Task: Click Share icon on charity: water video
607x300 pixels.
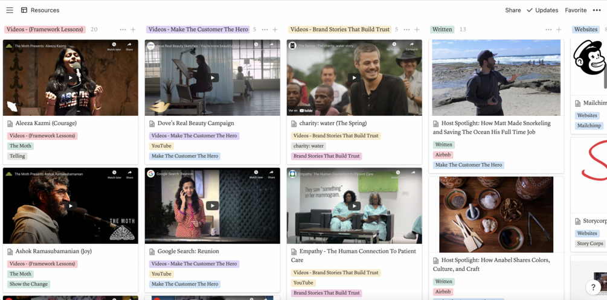Action: click(x=411, y=46)
